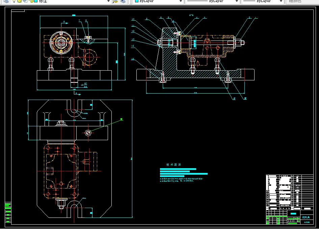Click the cyan ByLayer color swatch
The width and height of the screenshot is (319, 229).
[x=137, y=1]
